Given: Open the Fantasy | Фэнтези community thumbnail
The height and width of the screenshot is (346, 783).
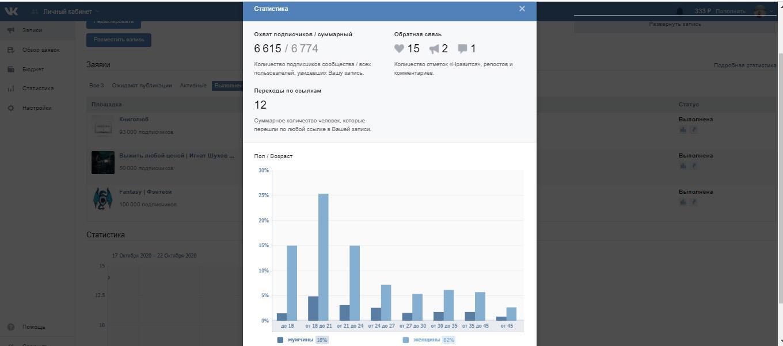Looking at the screenshot, I should (x=102, y=198).
